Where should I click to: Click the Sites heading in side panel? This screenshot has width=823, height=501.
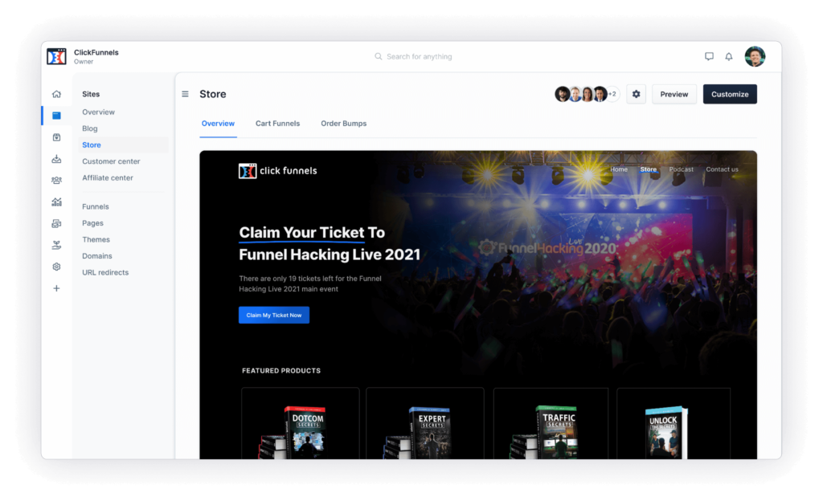coord(91,94)
